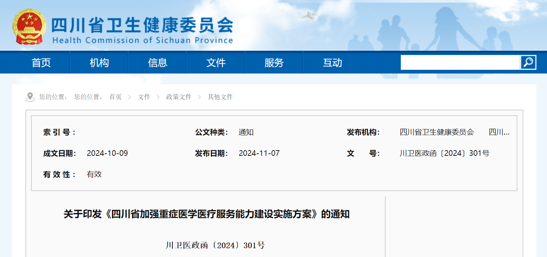Focus the site search input field
Screen dimensions: 547x257
pos(460,62)
